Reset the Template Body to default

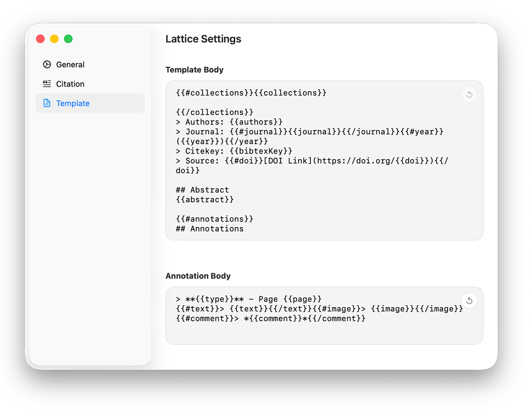[469, 94]
